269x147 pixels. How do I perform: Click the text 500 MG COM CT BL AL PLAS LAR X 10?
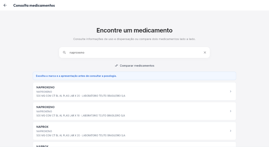click(58, 116)
